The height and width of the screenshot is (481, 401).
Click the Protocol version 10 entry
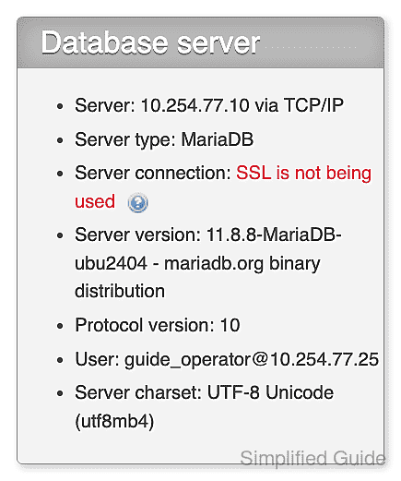(x=158, y=325)
